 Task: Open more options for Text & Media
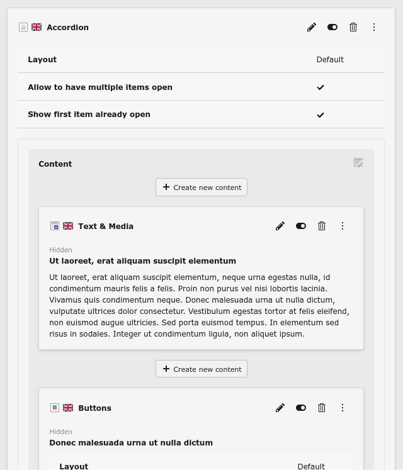pyautogui.click(x=343, y=226)
